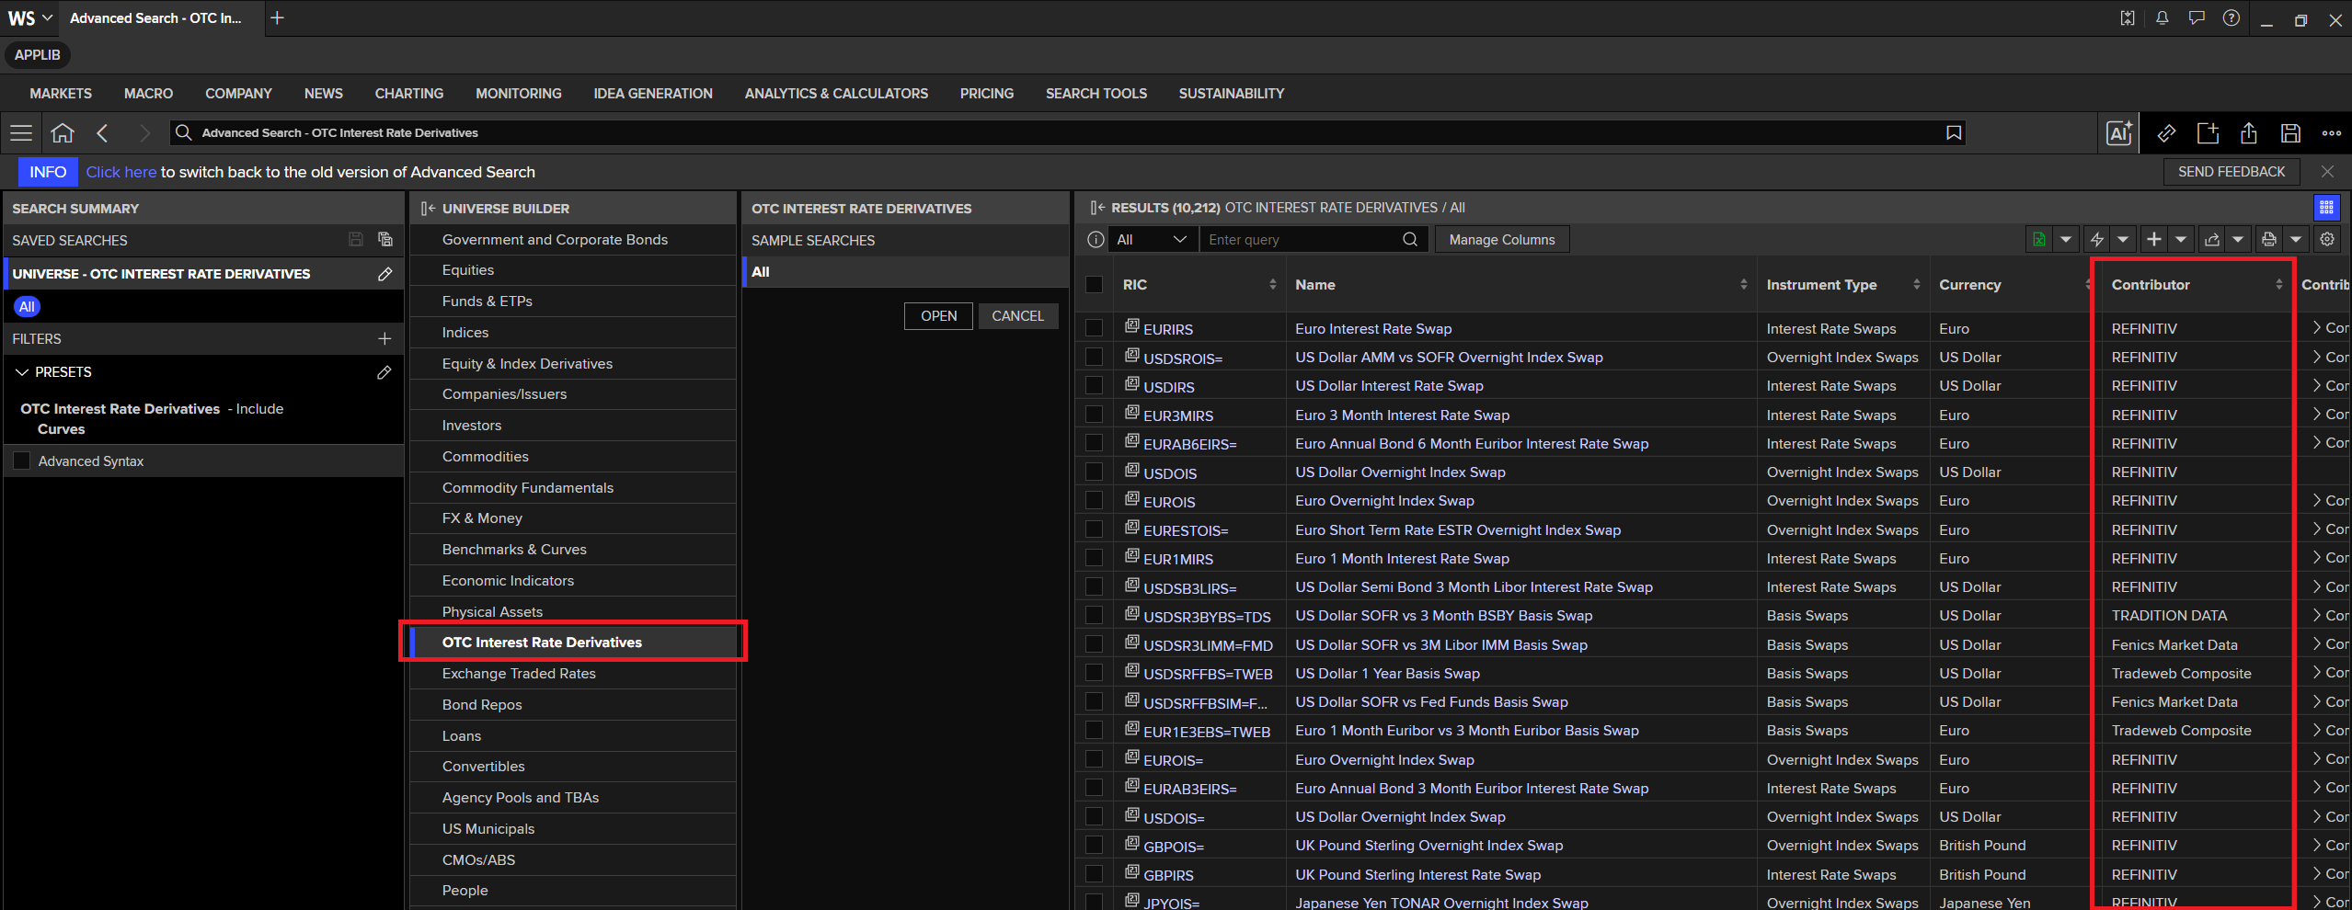Open the WS workspace dropdown
2352x910 pixels.
pyautogui.click(x=30, y=18)
